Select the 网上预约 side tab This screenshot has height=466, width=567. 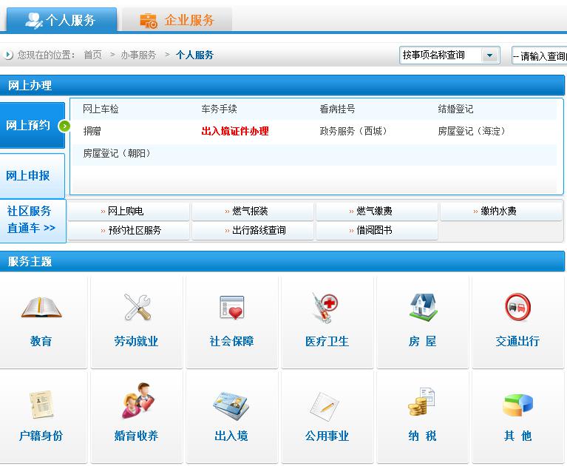33,125
